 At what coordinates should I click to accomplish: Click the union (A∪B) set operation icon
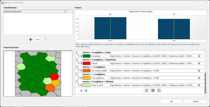[153, 91]
